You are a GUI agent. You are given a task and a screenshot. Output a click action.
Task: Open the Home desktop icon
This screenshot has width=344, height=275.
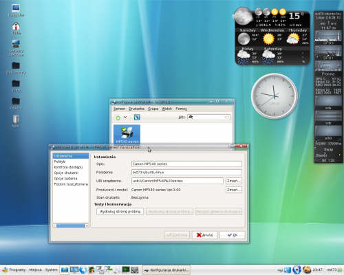coord(16,28)
